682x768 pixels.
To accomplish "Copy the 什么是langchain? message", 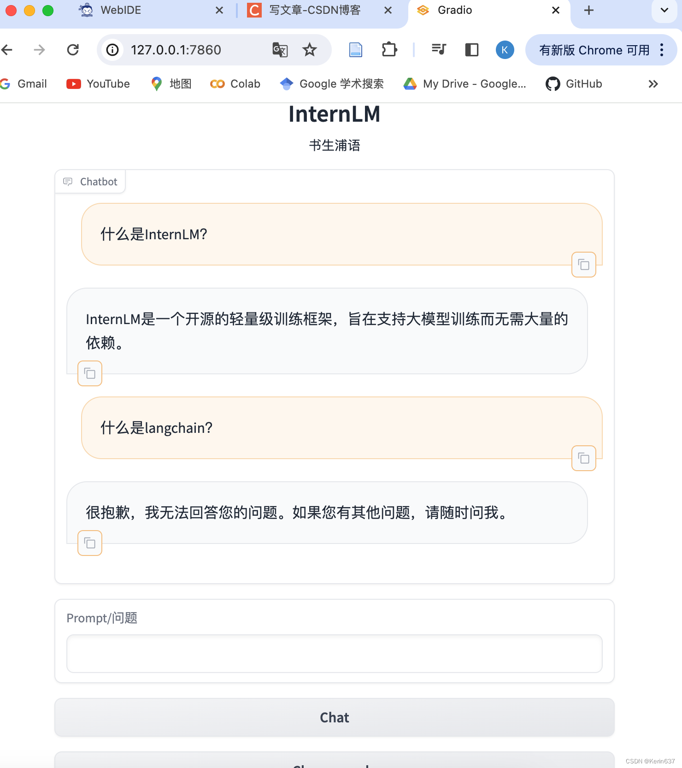I will (x=584, y=458).
